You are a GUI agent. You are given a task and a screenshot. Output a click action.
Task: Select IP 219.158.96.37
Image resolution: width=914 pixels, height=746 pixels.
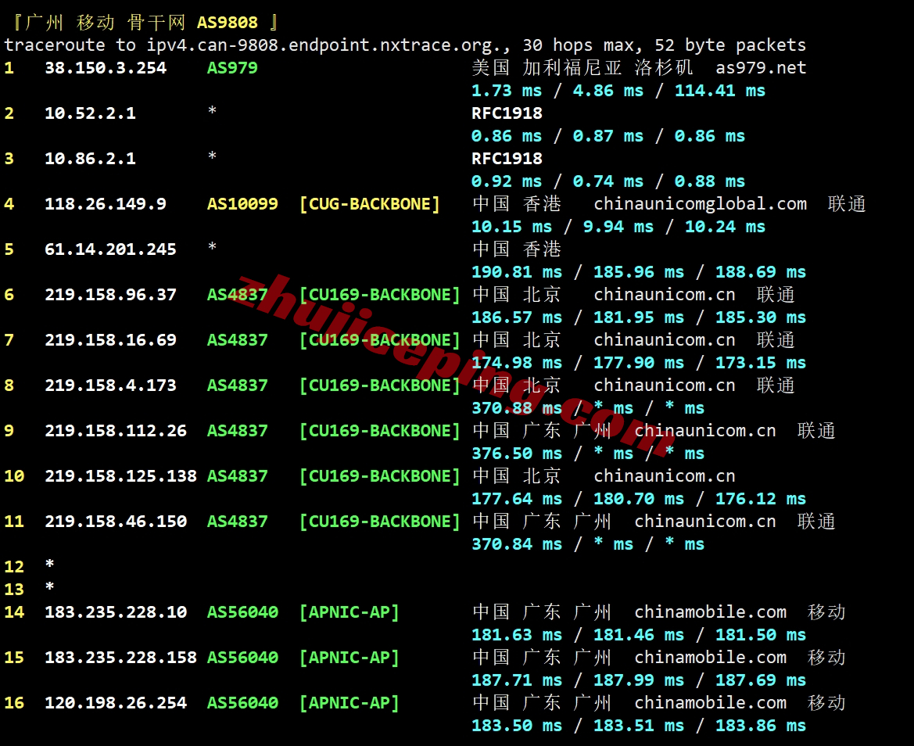111,296
